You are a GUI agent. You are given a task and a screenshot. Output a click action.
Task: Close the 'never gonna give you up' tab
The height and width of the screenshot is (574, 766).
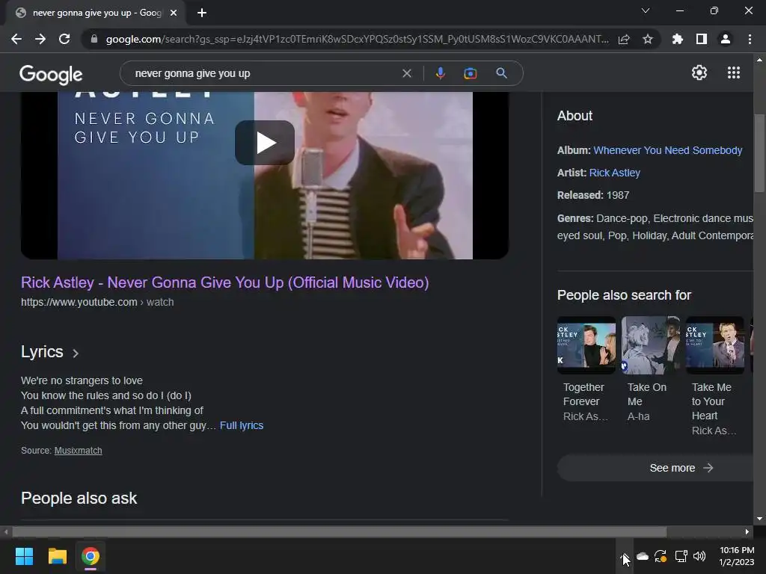tap(174, 13)
